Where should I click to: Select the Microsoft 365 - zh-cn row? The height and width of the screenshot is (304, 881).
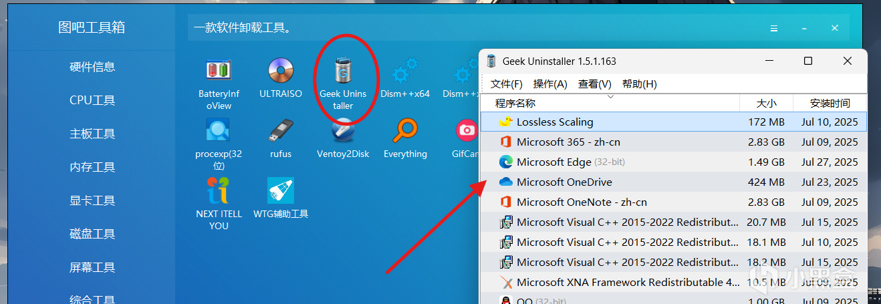point(674,142)
